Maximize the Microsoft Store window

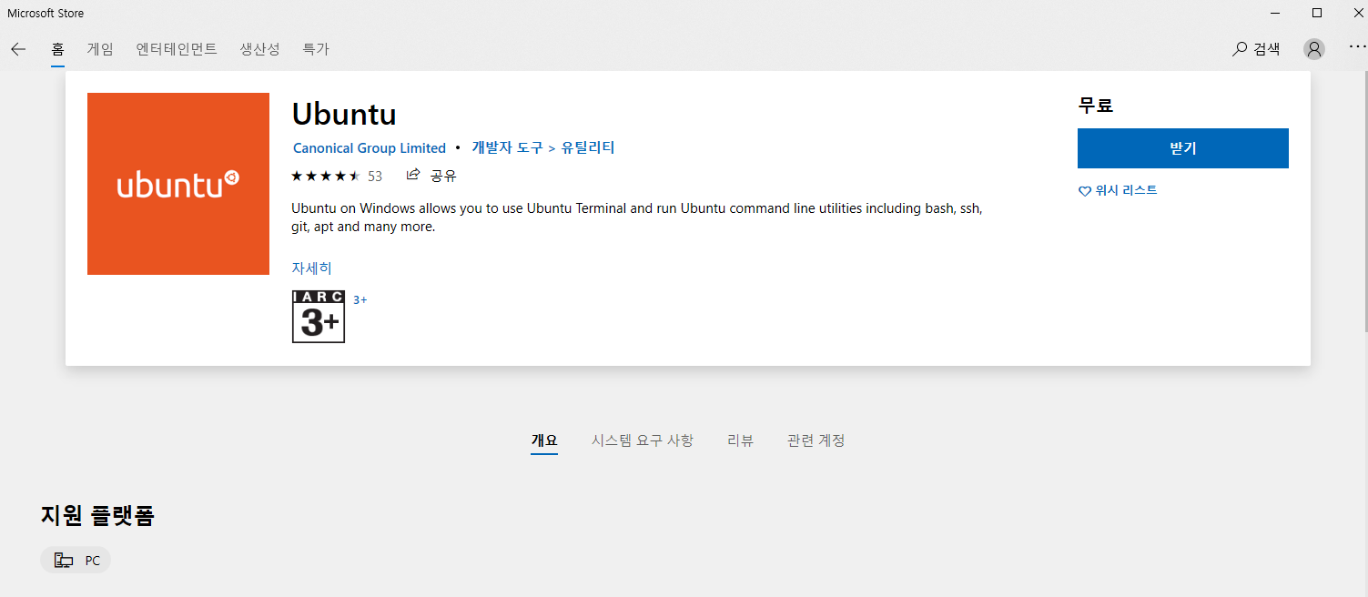click(x=1316, y=13)
